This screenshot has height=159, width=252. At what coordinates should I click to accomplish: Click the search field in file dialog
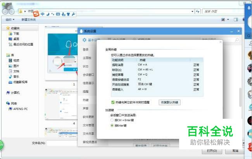[223, 11]
